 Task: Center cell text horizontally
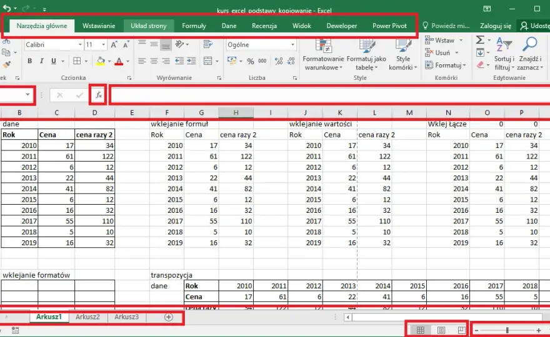click(154, 61)
